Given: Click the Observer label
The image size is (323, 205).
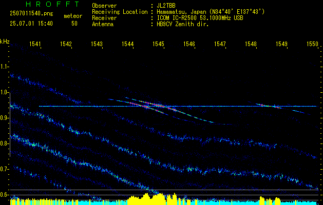Looking at the screenshot, I should (x=104, y=6).
